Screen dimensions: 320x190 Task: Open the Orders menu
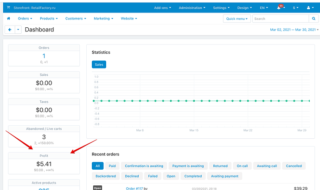click(x=25, y=18)
